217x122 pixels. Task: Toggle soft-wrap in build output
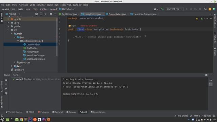(x=211, y=80)
